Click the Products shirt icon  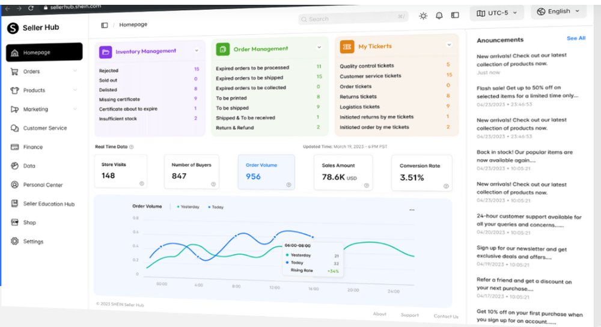tap(14, 91)
